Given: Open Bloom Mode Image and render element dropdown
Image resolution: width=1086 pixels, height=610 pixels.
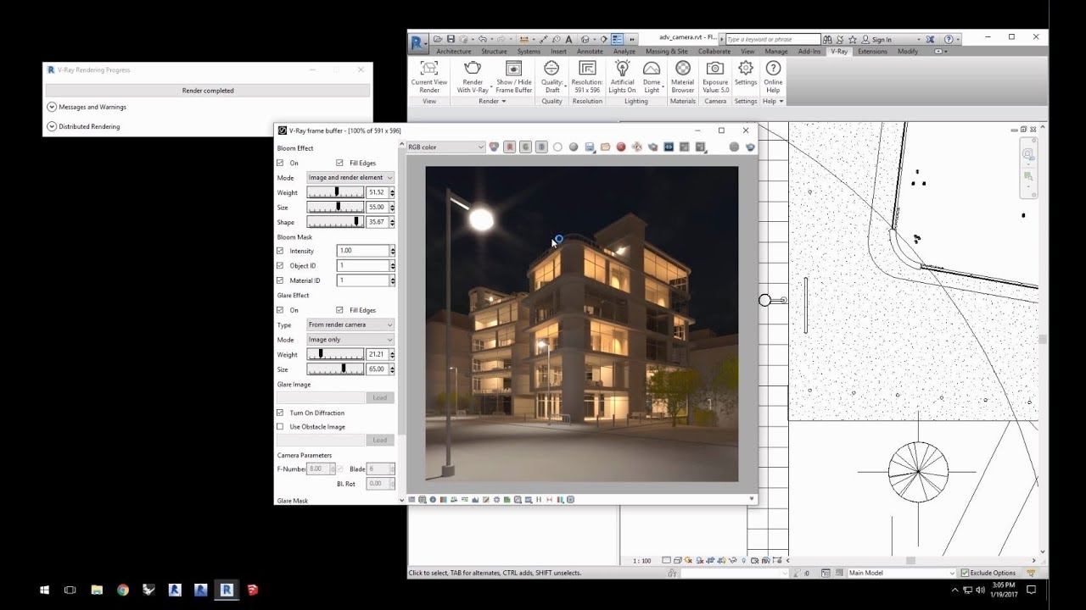Looking at the screenshot, I should coord(350,177).
